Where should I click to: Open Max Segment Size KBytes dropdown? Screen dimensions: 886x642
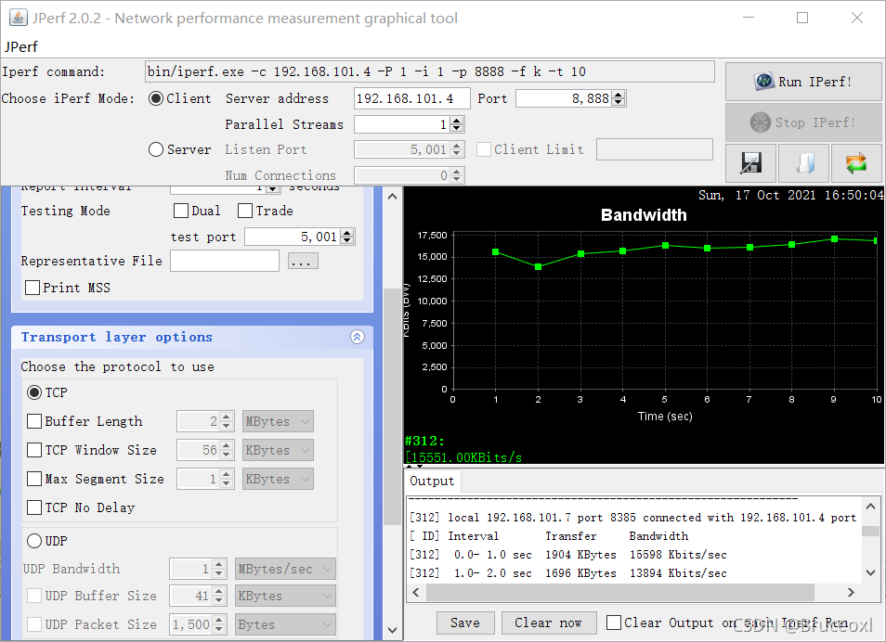pyautogui.click(x=278, y=479)
